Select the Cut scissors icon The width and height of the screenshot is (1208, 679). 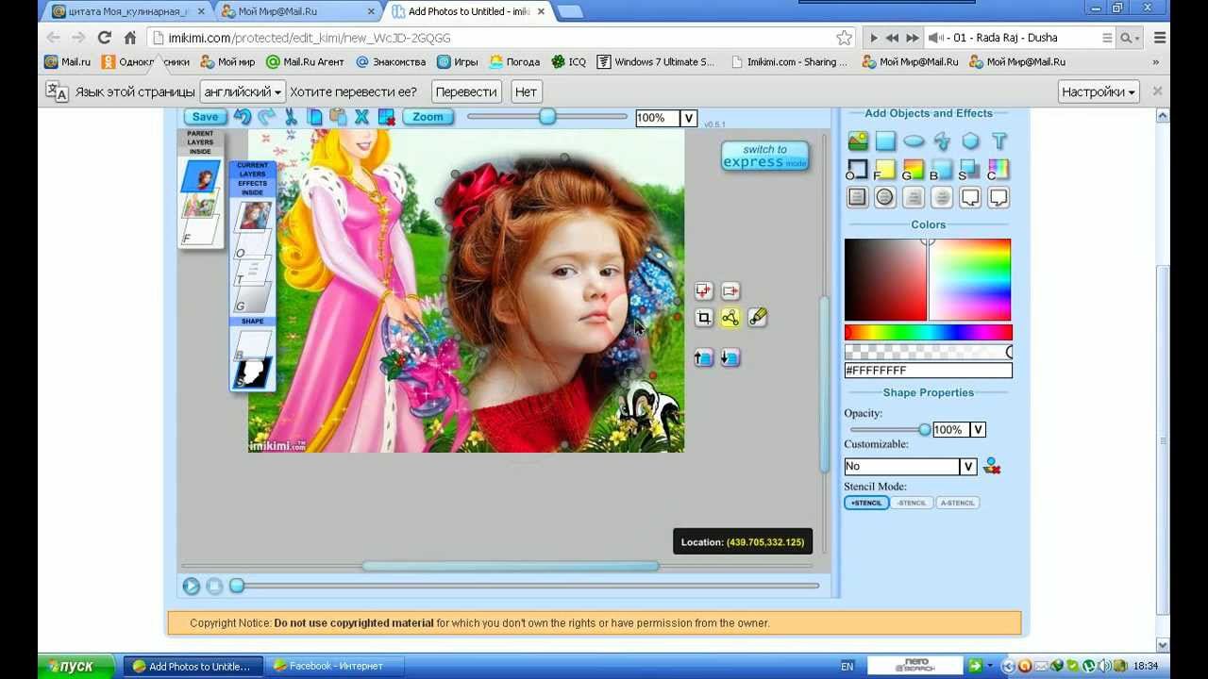click(x=291, y=117)
